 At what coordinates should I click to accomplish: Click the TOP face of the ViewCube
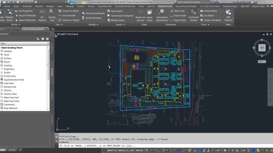click(262, 48)
